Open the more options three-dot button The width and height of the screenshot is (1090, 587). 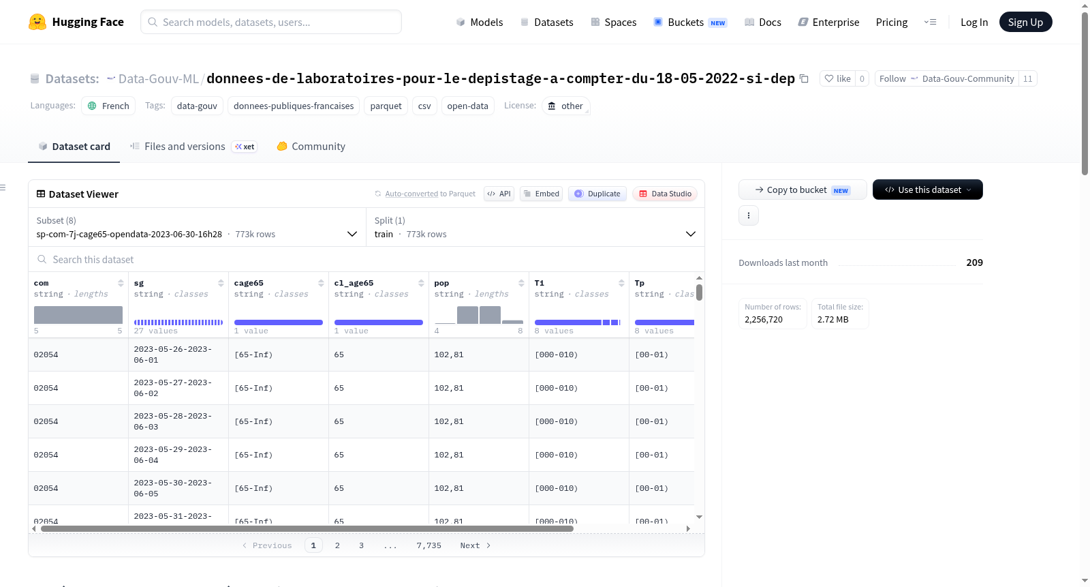pos(749,215)
